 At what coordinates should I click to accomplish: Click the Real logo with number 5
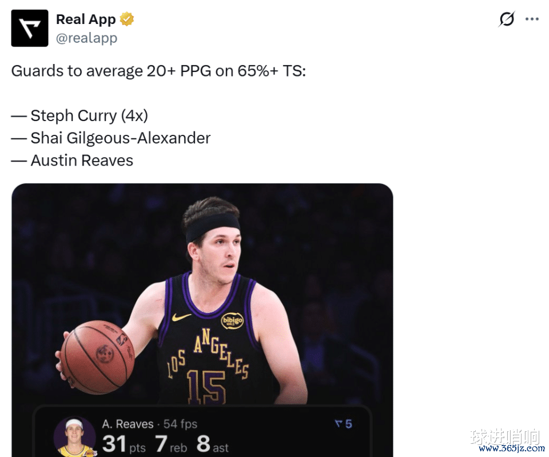(x=344, y=424)
